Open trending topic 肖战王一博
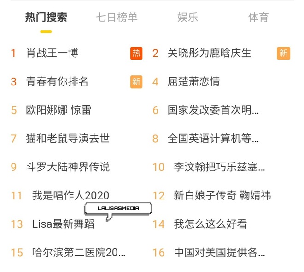Image resolution: width=304 pixels, height=272 pixels. [53, 53]
